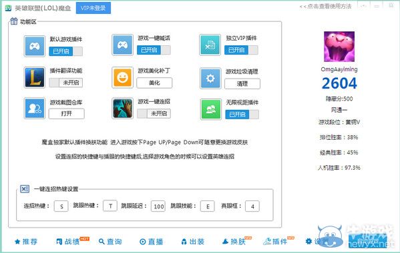Click the VIP未登录 button
The height and width of the screenshot is (253, 400).
[93, 8]
